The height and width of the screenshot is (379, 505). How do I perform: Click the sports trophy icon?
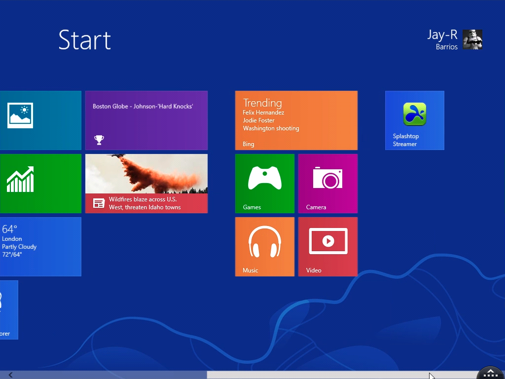coord(99,140)
